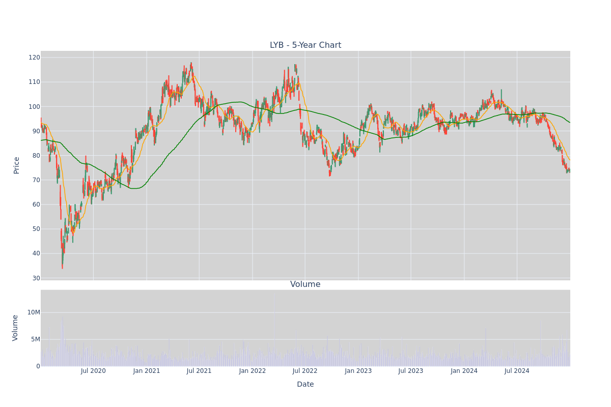Click the "Jul 2021" date tick
This screenshot has width=611, height=407.
(x=199, y=371)
